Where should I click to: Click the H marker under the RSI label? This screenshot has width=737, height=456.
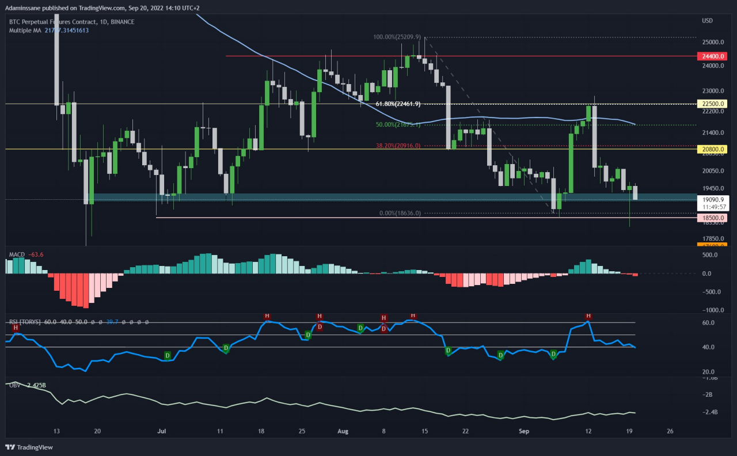tap(16, 327)
